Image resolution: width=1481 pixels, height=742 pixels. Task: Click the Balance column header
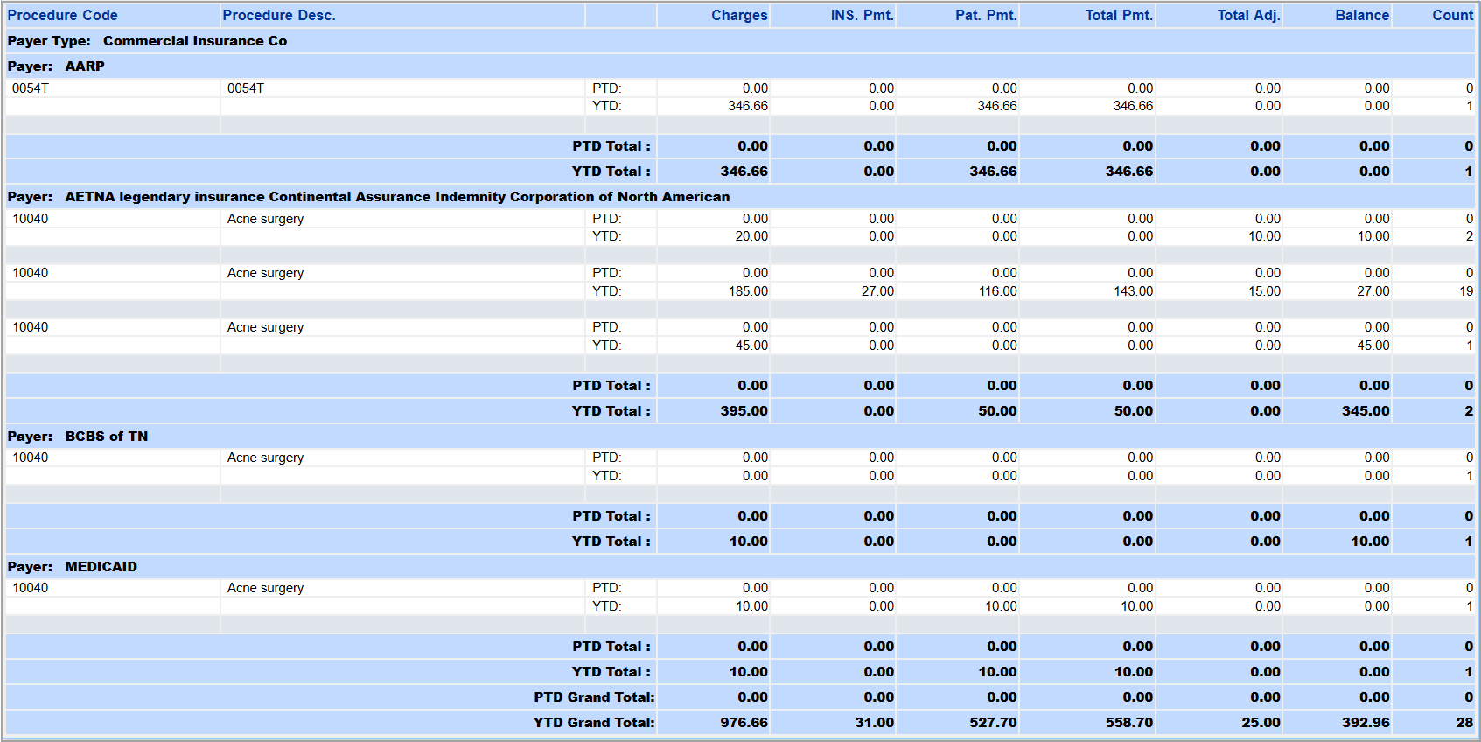pos(1362,15)
